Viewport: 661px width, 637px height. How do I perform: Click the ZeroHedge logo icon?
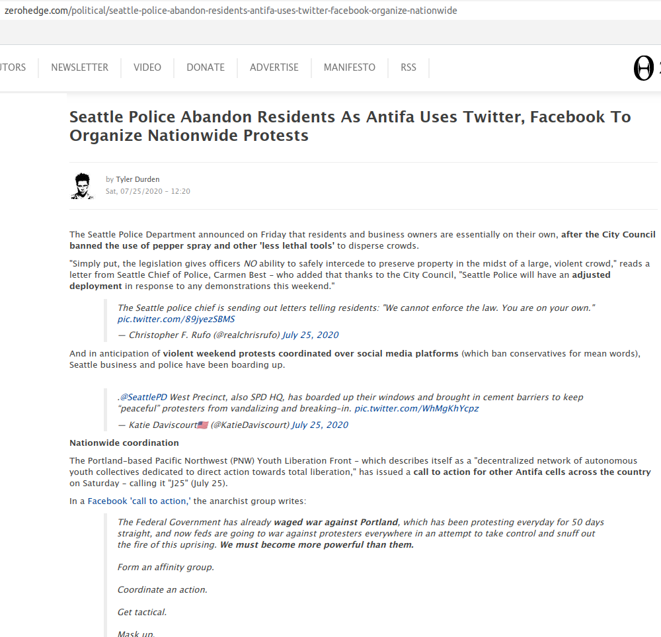[643, 68]
